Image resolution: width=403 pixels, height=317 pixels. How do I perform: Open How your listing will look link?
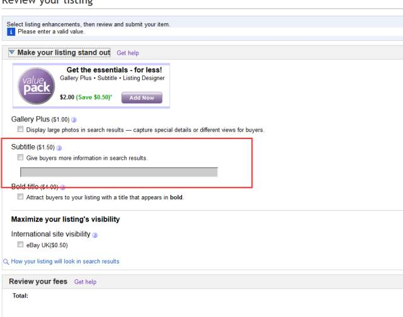click(65, 262)
